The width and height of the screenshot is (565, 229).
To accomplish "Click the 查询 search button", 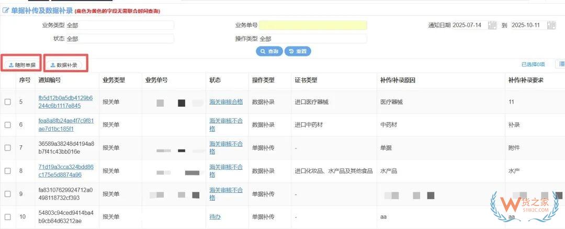I will (x=269, y=51).
